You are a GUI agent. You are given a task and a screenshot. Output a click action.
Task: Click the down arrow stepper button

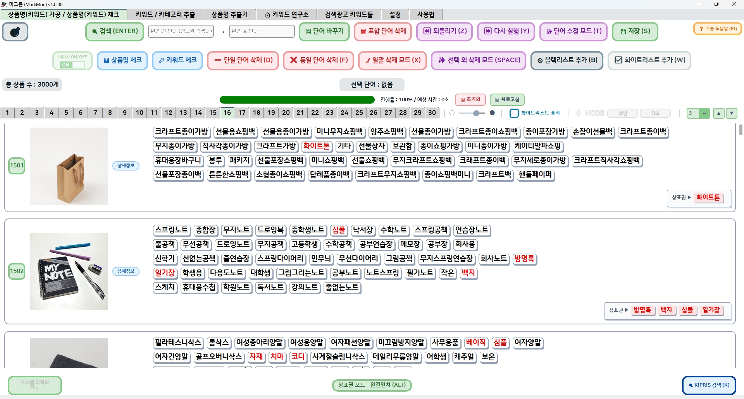coord(731,113)
